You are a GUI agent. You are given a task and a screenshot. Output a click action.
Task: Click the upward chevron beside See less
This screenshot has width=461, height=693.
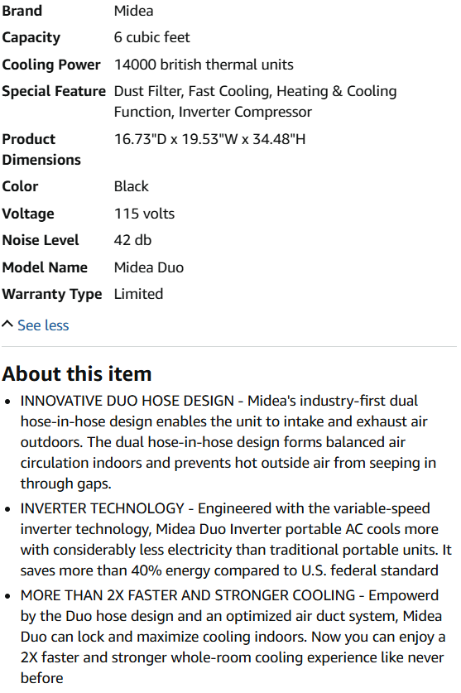[x=7, y=325]
